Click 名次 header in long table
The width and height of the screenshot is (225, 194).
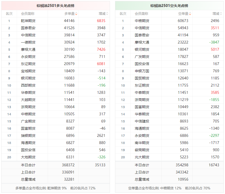9,14
